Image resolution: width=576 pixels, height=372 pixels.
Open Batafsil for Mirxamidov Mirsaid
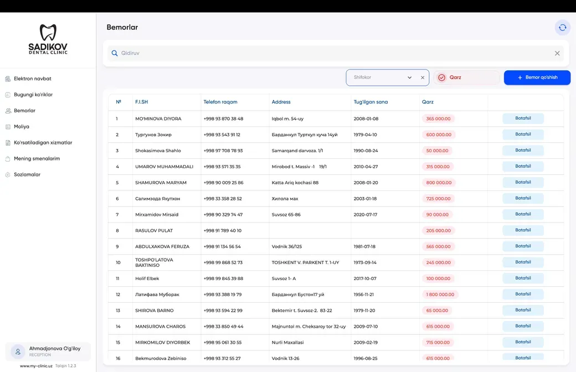(x=523, y=214)
